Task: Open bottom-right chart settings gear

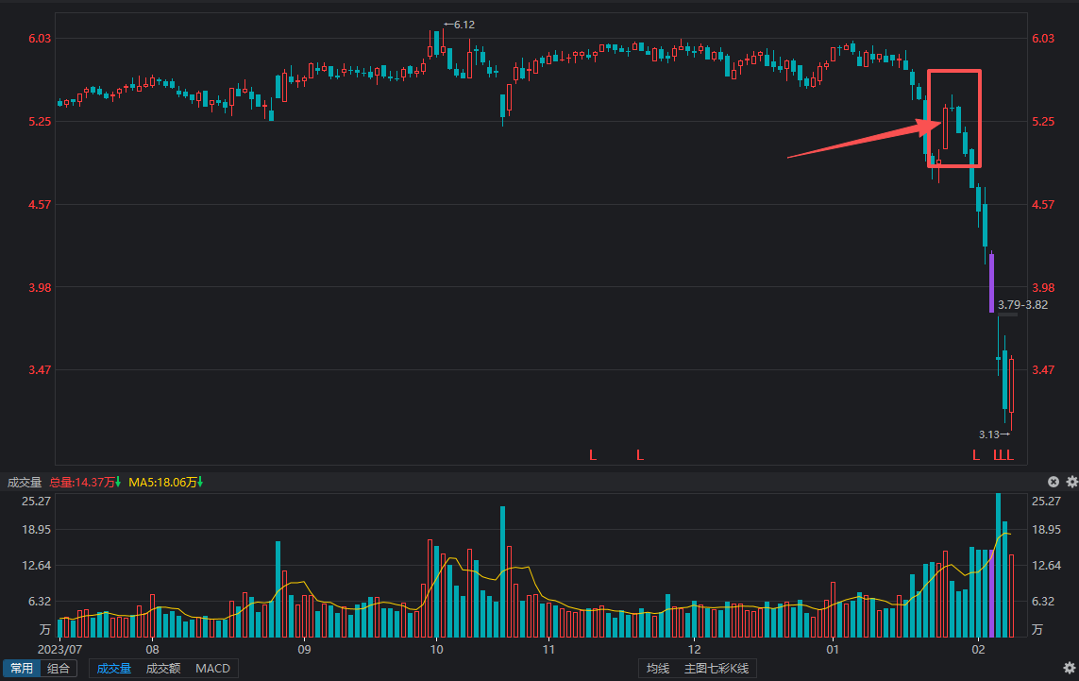Action: (x=1070, y=668)
